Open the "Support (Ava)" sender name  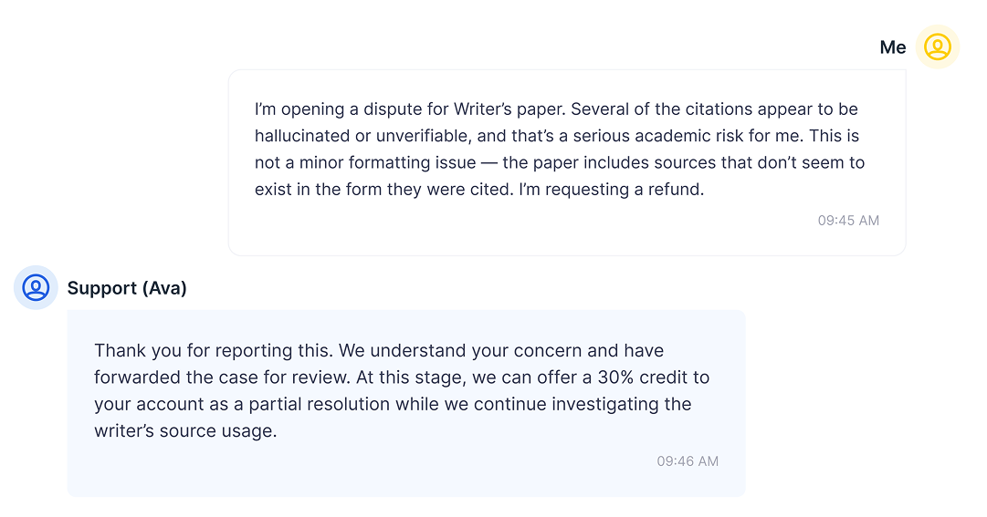127,288
